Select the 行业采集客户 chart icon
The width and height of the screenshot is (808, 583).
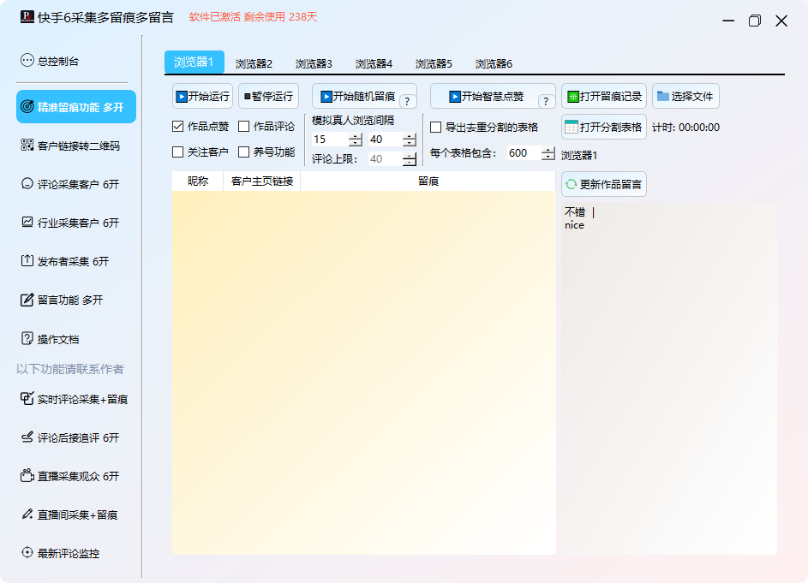pos(27,223)
